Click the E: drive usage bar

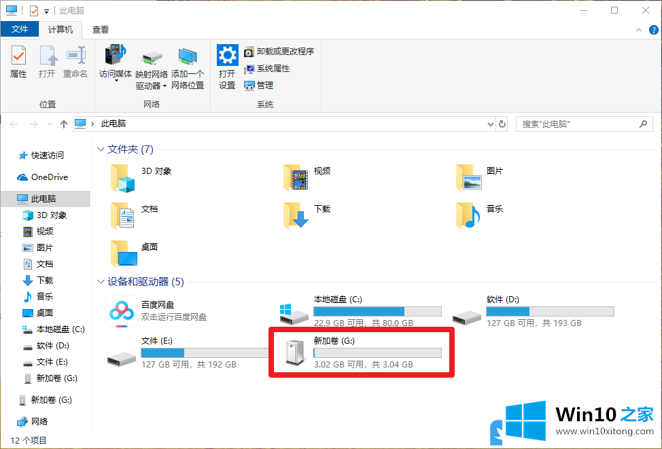(205, 353)
